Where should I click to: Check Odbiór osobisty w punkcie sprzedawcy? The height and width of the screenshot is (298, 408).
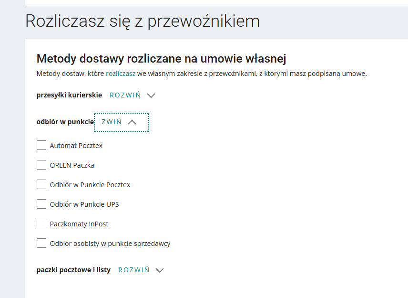tap(41, 243)
